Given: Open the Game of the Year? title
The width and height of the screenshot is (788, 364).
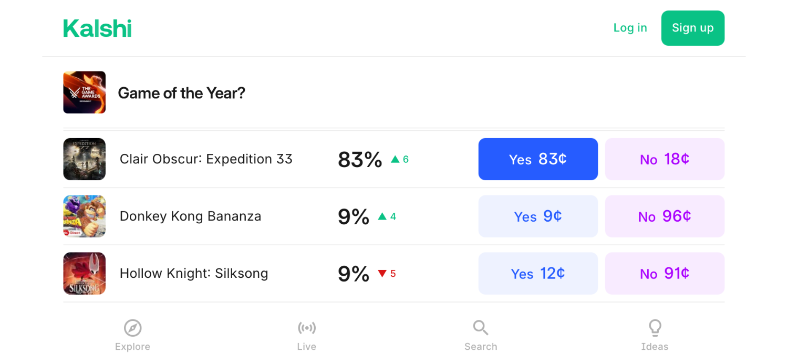Looking at the screenshot, I should click(182, 93).
